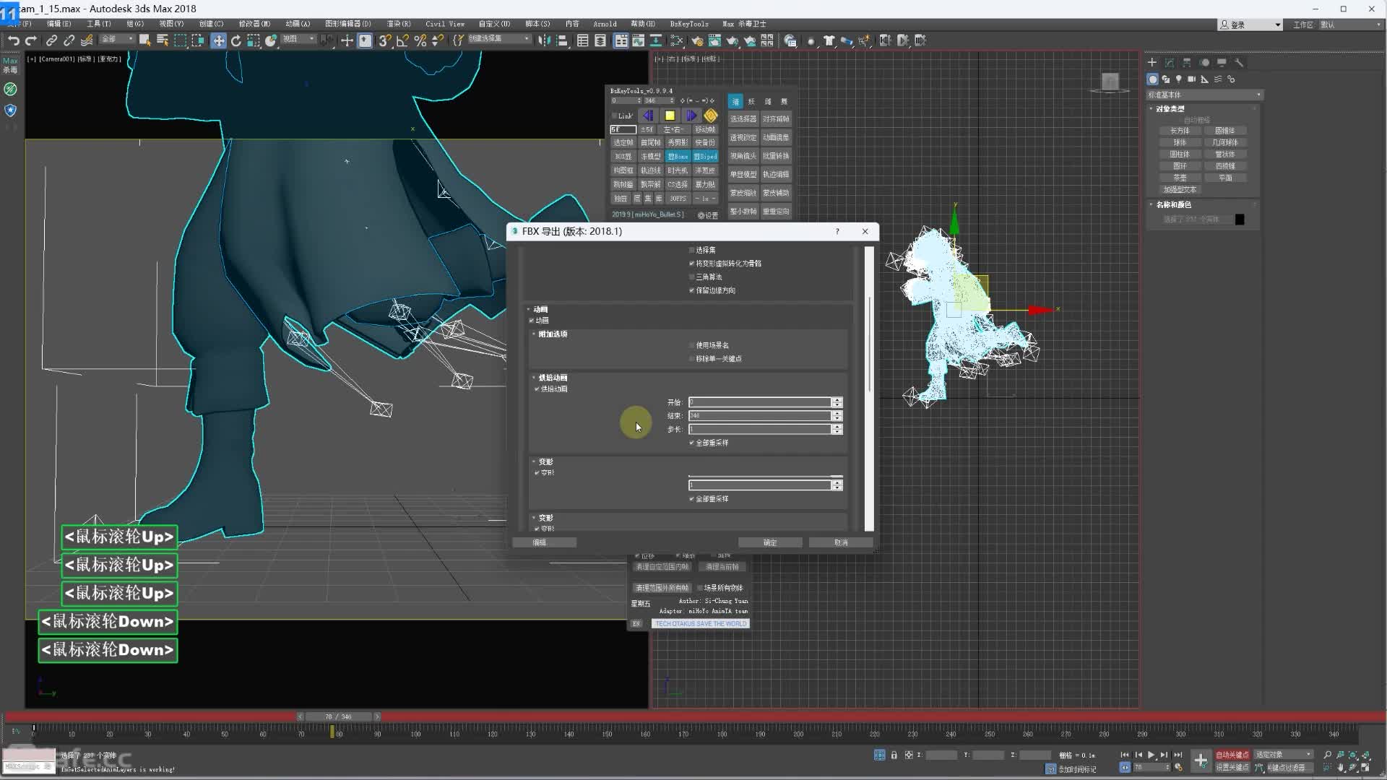1387x780 pixels.
Task: Select the Rotate transform tool
Action: click(236, 40)
